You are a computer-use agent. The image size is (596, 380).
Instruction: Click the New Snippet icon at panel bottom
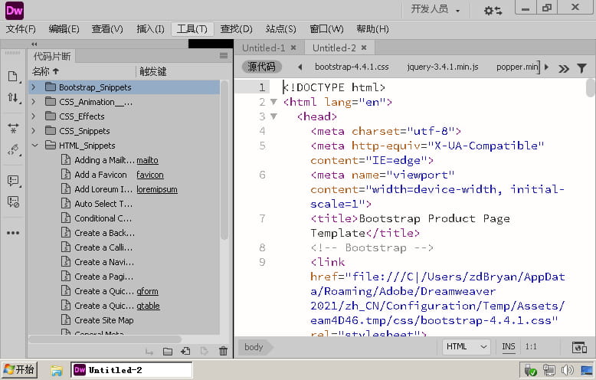[x=185, y=352]
